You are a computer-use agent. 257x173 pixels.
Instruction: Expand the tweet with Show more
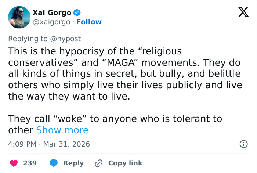pyautogui.click(x=62, y=130)
